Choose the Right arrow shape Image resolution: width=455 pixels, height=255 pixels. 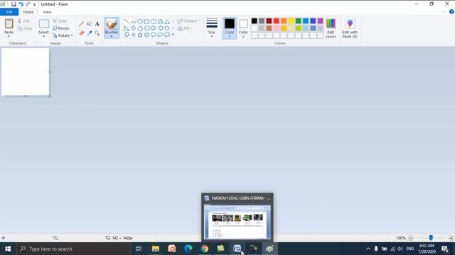pos(154,28)
